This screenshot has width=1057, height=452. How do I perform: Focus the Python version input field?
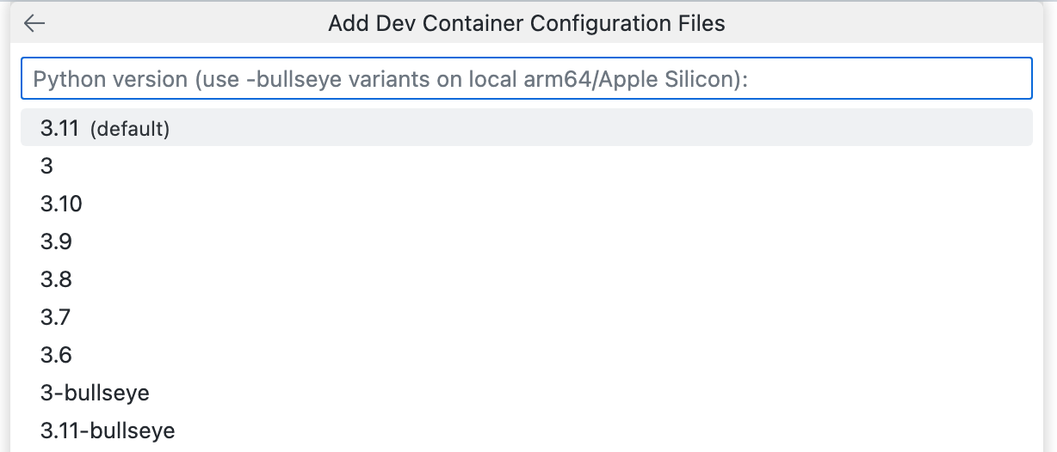(x=526, y=79)
